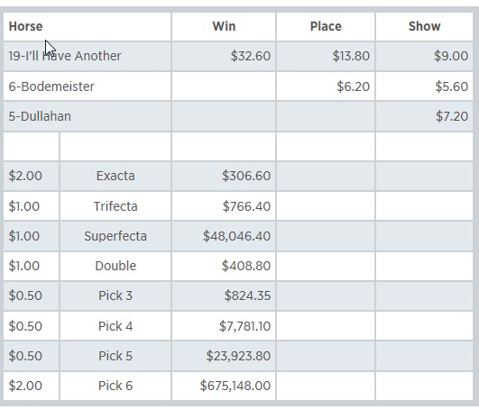
Task: Click the $13.80 place payout
Action: pyautogui.click(x=351, y=56)
